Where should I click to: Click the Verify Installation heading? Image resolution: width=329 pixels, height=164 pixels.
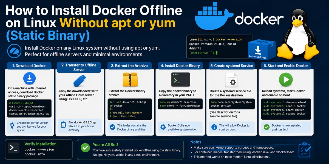tap(40, 144)
